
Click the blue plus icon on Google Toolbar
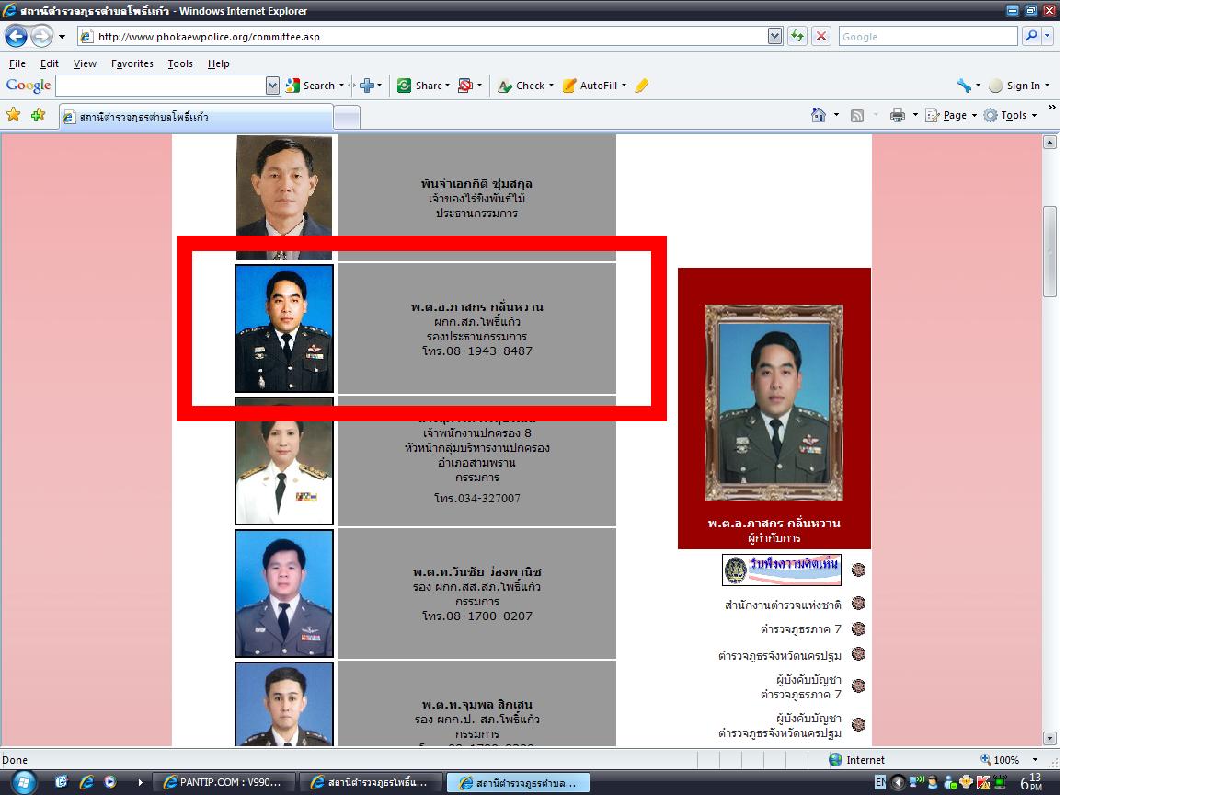tap(367, 86)
